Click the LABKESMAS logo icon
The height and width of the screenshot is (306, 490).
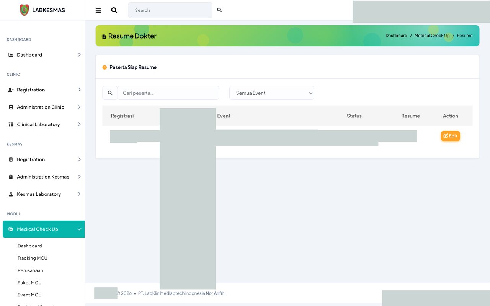24,10
